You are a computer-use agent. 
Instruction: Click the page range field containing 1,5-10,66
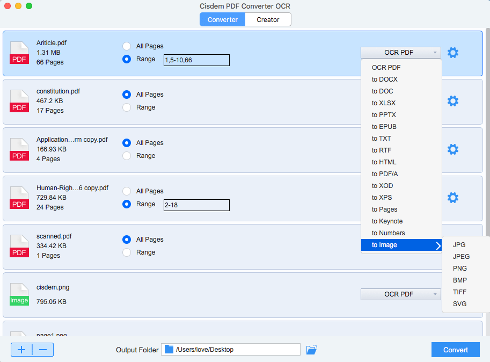(196, 60)
